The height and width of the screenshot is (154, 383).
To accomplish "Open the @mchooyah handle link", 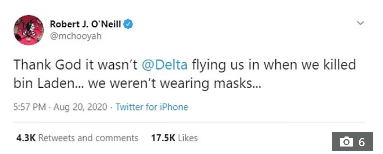I will point(75,36).
